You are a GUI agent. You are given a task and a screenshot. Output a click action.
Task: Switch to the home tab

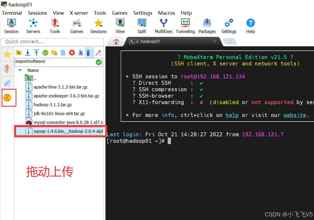coord(116,42)
